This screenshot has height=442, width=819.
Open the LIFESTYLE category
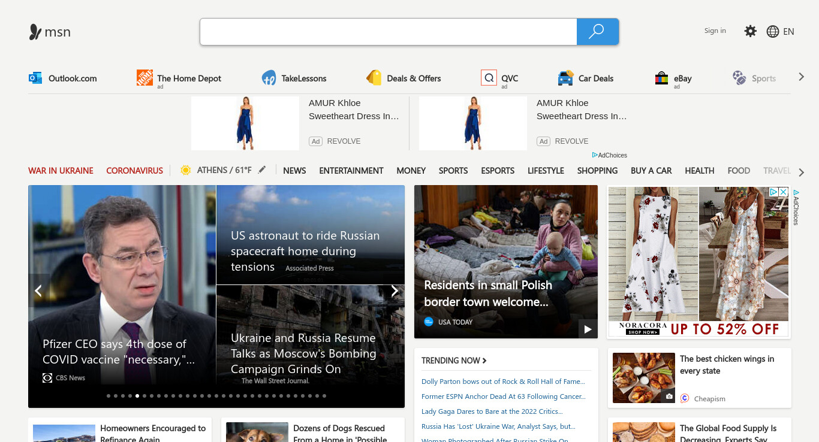(x=546, y=171)
